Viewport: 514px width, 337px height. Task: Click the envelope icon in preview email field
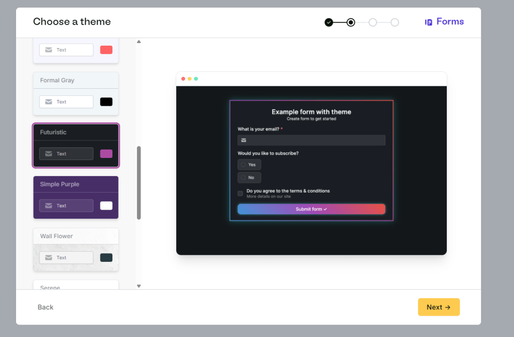pyautogui.click(x=243, y=140)
